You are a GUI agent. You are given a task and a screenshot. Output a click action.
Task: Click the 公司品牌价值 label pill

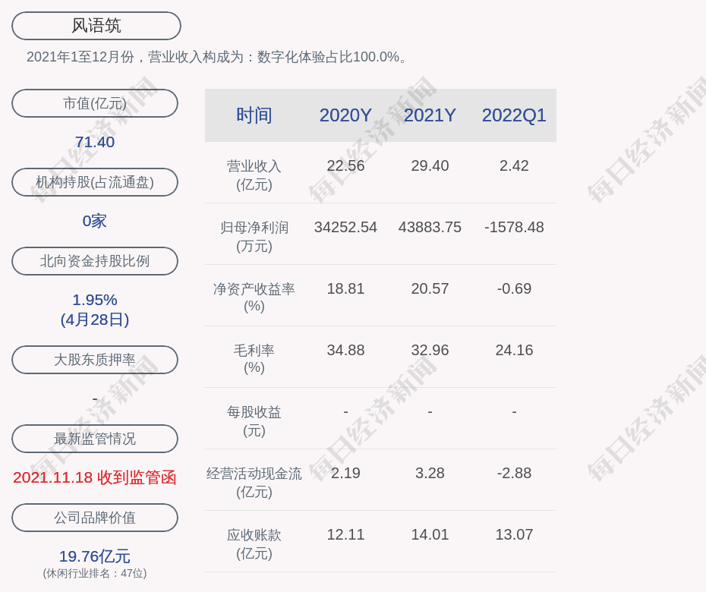(95, 518)
